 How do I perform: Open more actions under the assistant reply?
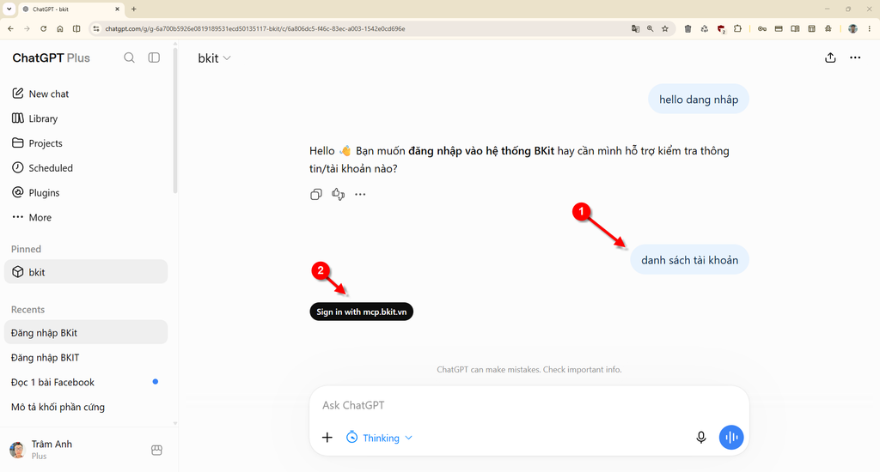(360, 194)
